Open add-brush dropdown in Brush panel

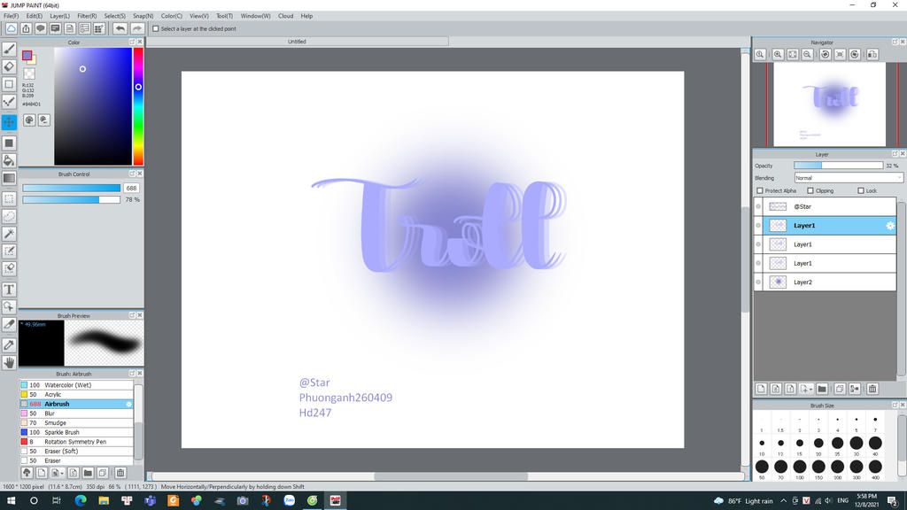tap(57, 473)
